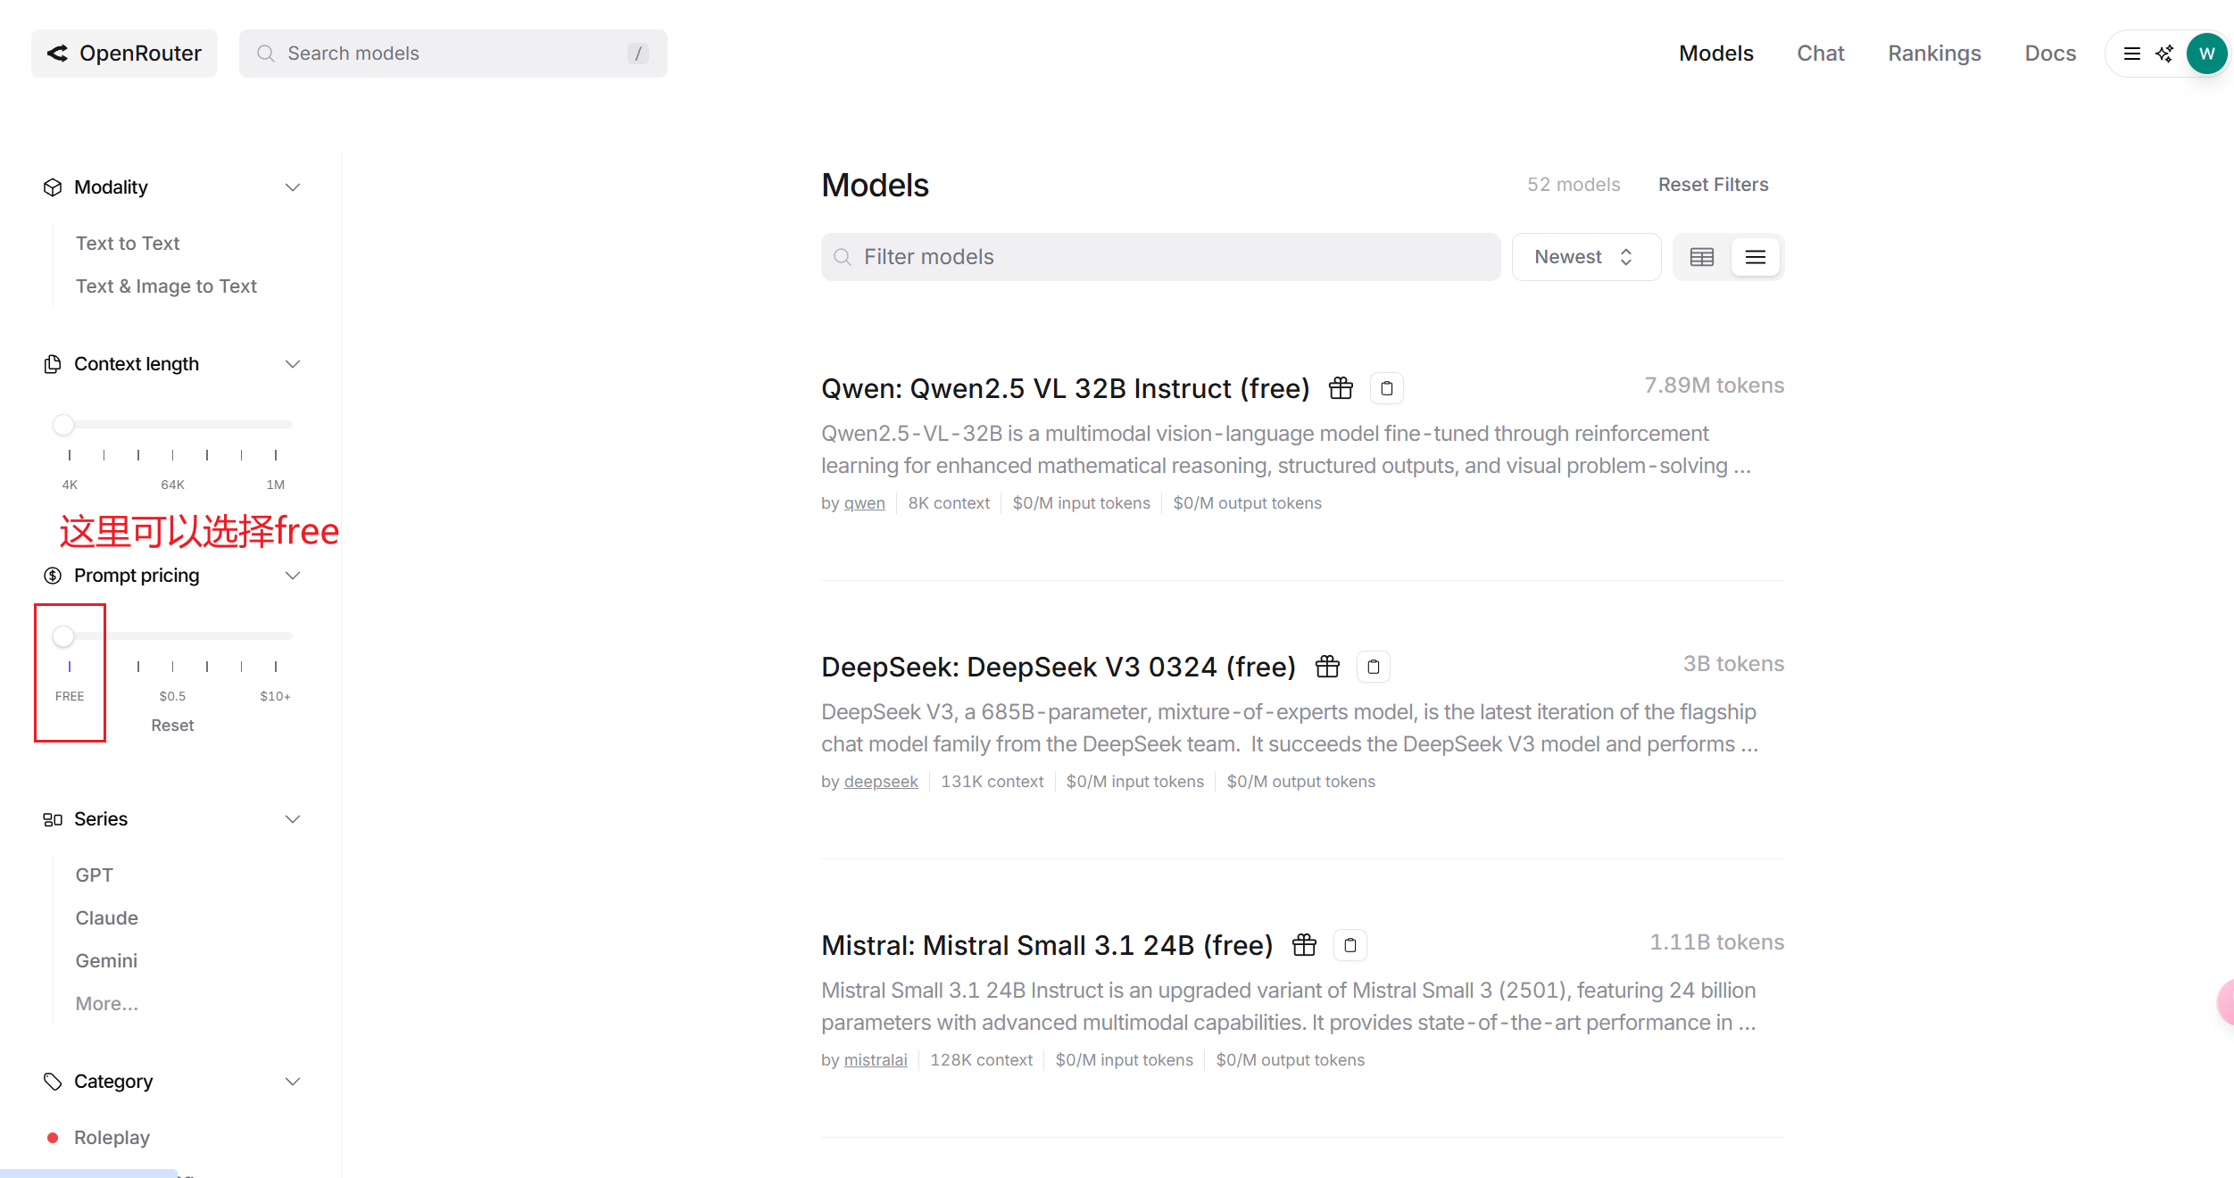Screen dimensions: 2234x1178
Task: Click the Prompt pricing dollar icon
Action: click(x=53, y=576)
